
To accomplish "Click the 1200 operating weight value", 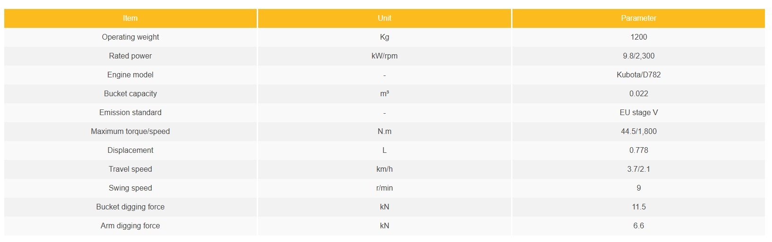I will 638,37.
